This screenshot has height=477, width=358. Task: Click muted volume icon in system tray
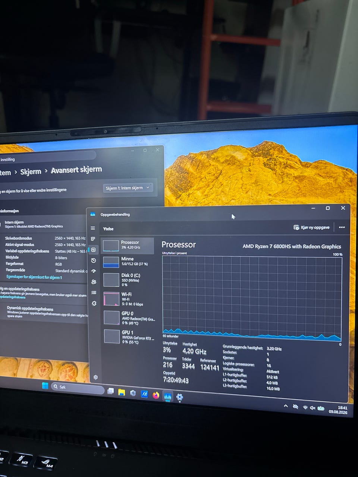pos(313,408)
